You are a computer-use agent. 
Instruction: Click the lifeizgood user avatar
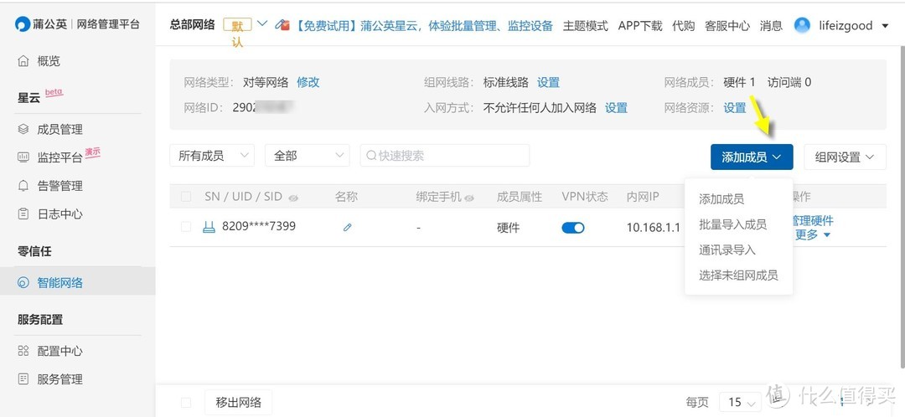point(802,25)
